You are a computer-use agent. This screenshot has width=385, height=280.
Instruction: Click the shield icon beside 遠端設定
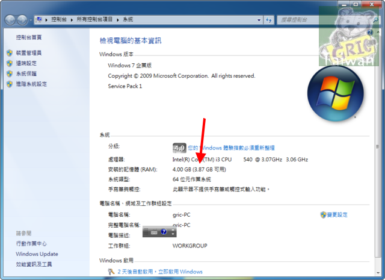coord(10,63)
